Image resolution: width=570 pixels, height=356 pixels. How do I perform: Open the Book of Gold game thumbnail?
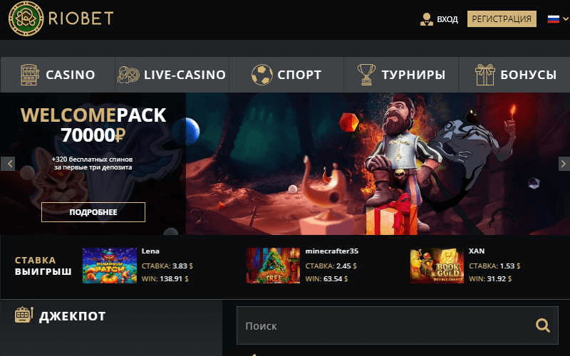point(437,266)
